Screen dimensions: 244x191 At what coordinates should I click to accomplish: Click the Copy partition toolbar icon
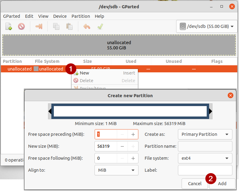(56, 26)
